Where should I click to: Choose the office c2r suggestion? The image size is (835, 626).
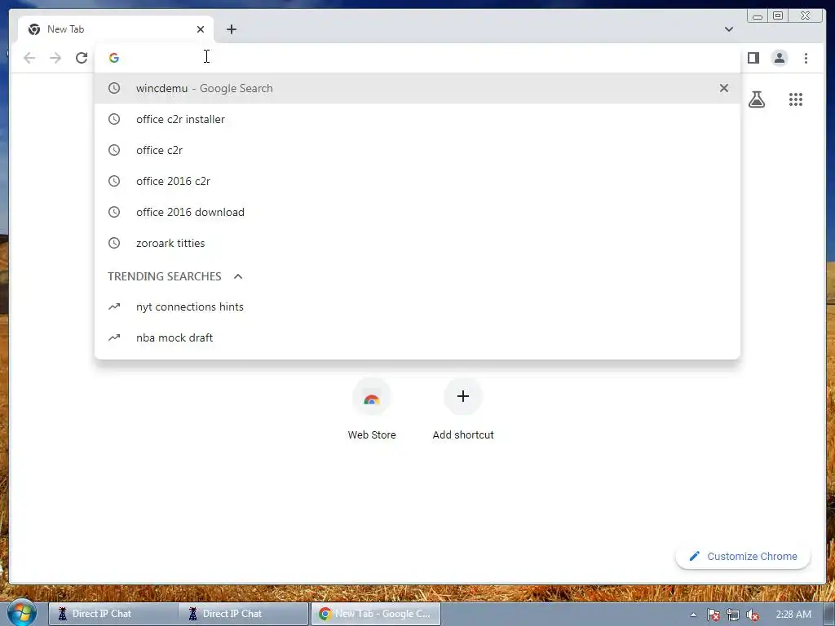(417, 150)
